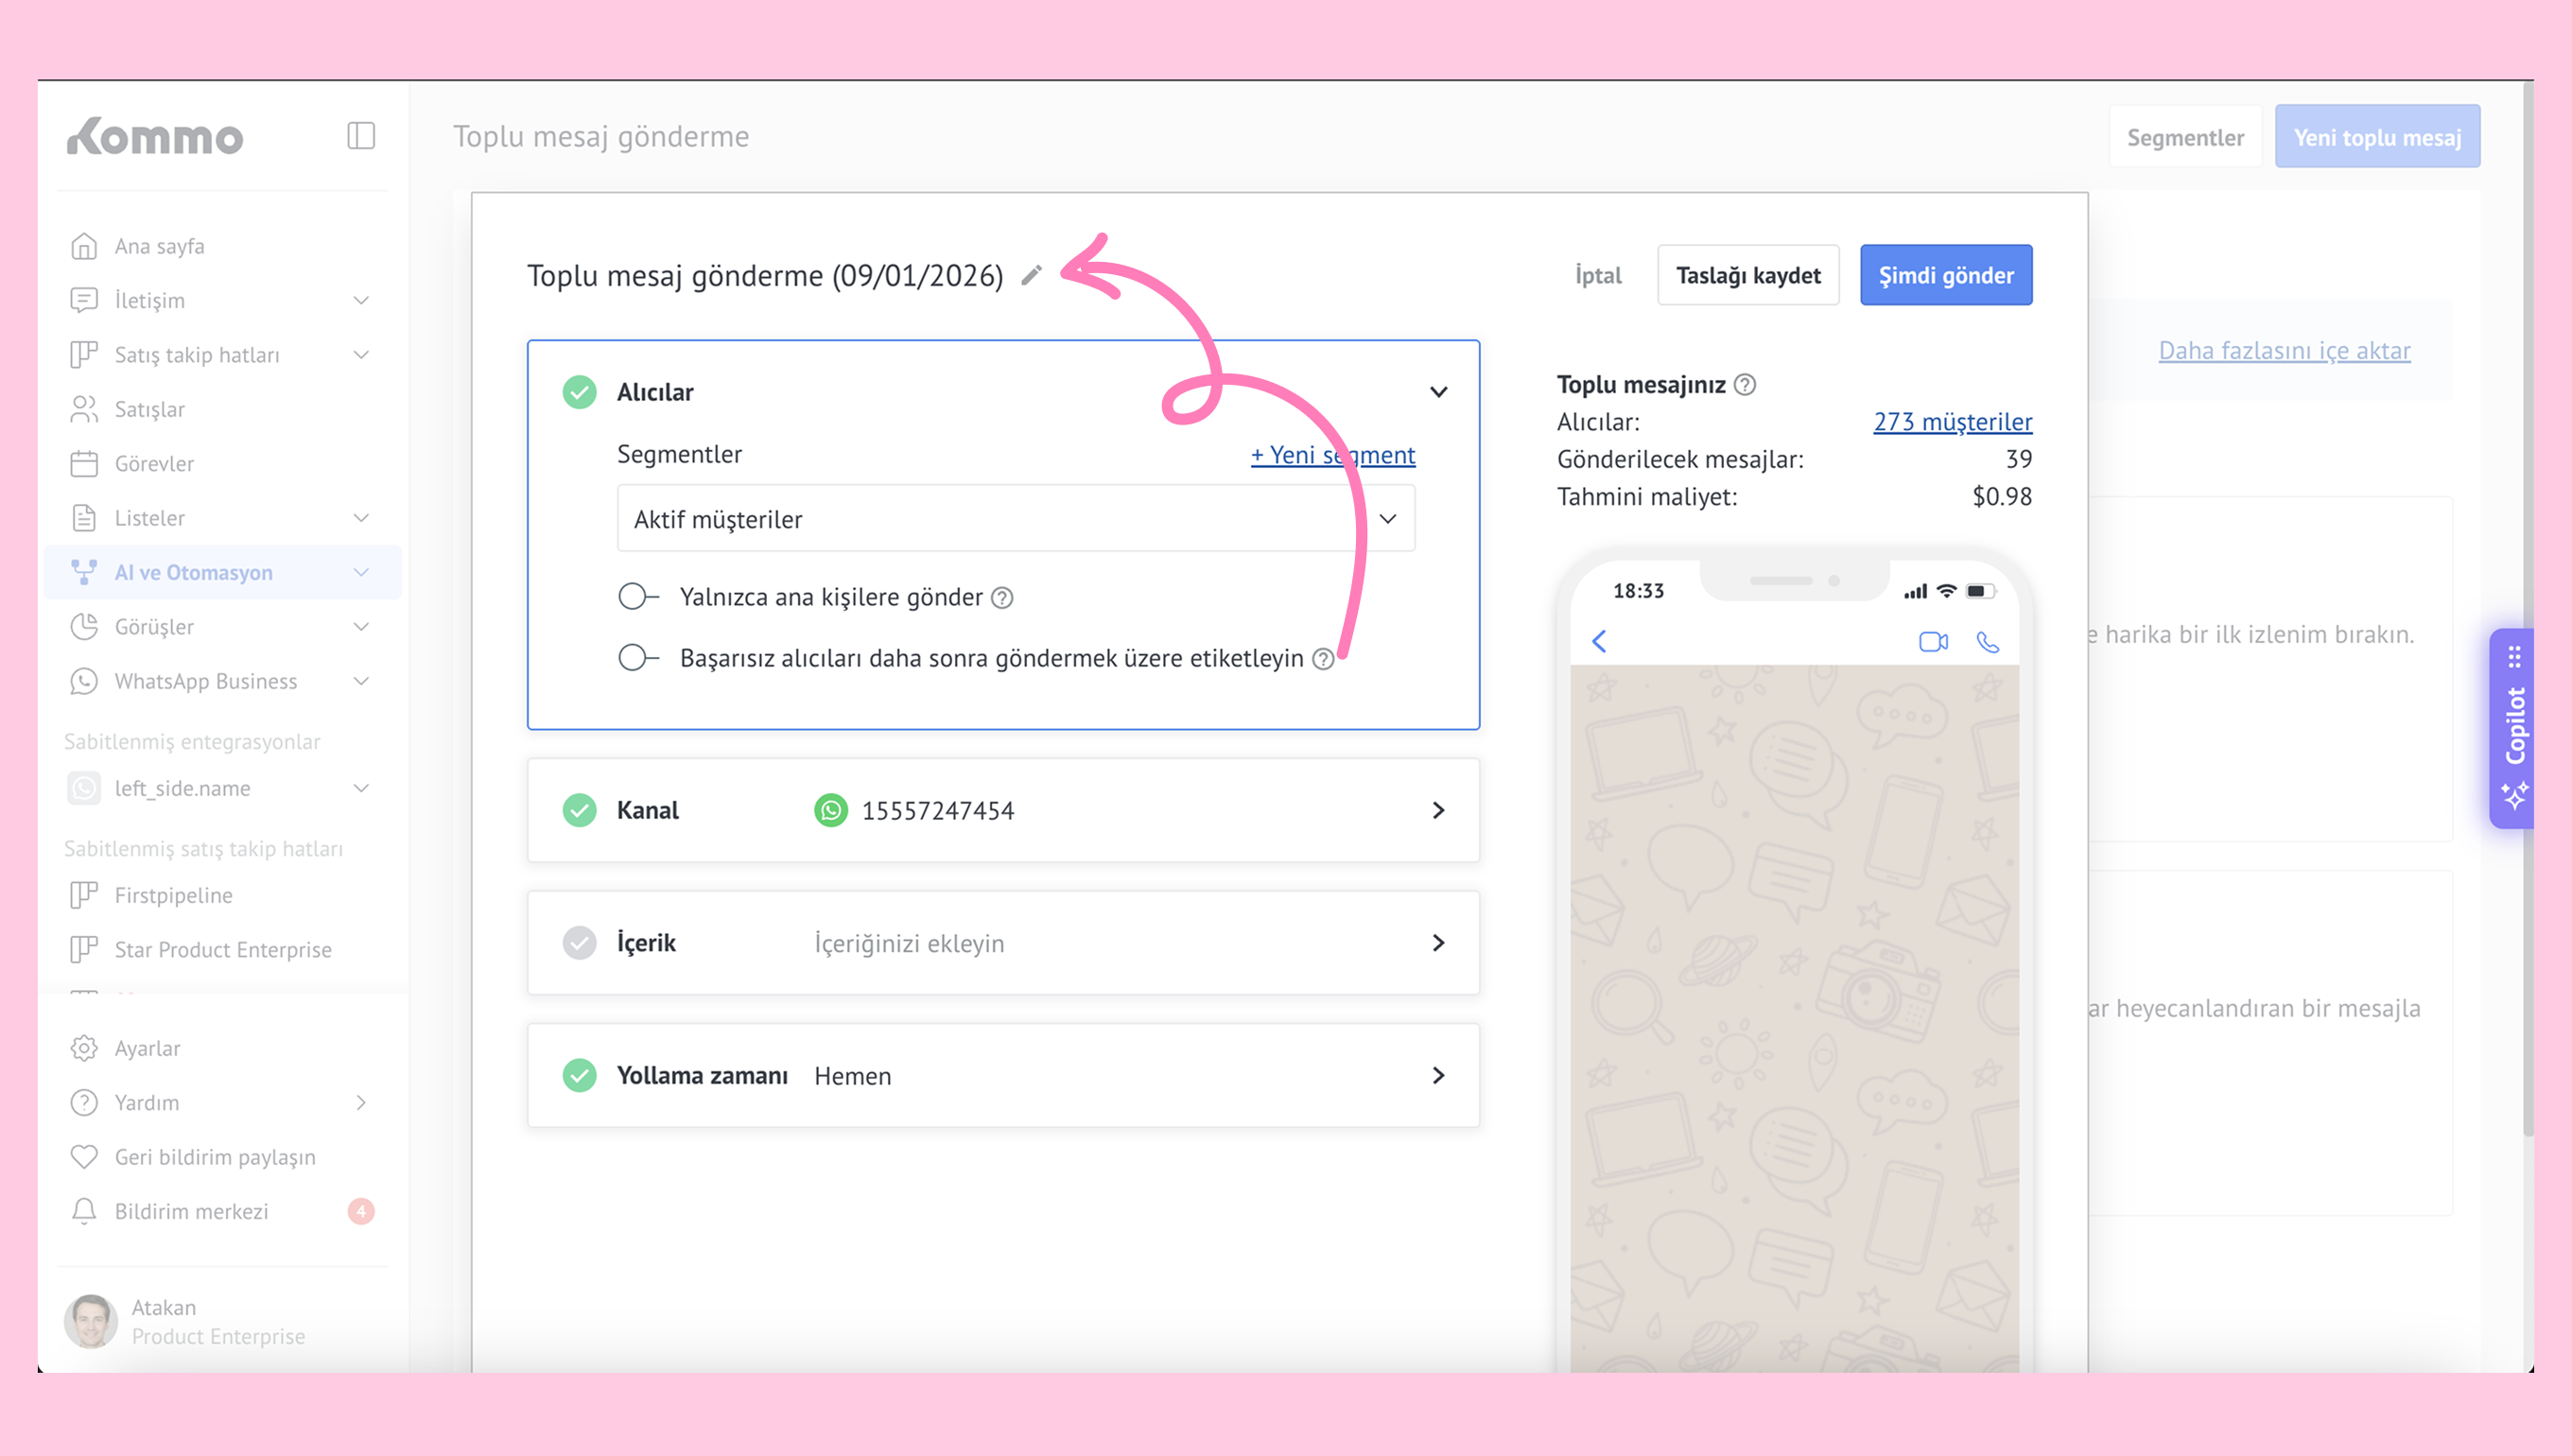
Task: Click the + Yeni segment link
Action: click(x=1332, y=455)
